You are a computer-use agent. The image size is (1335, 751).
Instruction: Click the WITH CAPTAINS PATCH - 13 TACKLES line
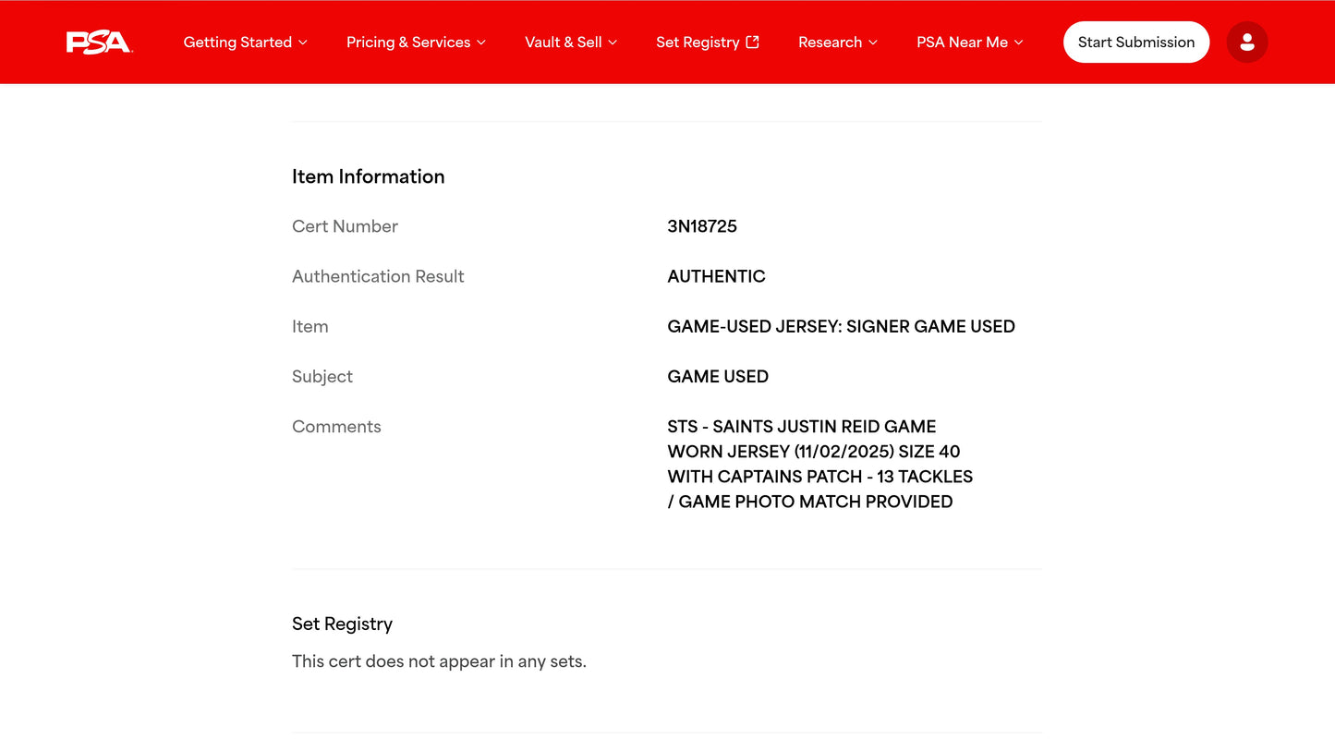click(x=820, y=477)
